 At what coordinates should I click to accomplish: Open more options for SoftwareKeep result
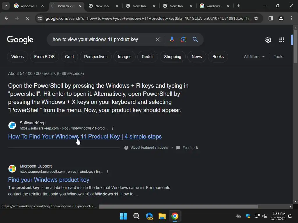pyautogui.click(x=112, y=128)
